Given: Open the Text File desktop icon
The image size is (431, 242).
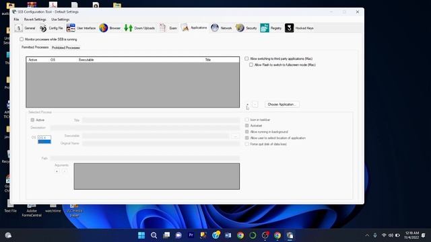Looking at the screenshot, I should (11, 206).
